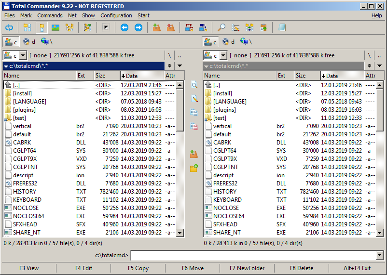Image resolution: width=387 pixels, height=275 pixels.
Task: Open left panel favorites asterisk button
Action: (x=169, y=66)
